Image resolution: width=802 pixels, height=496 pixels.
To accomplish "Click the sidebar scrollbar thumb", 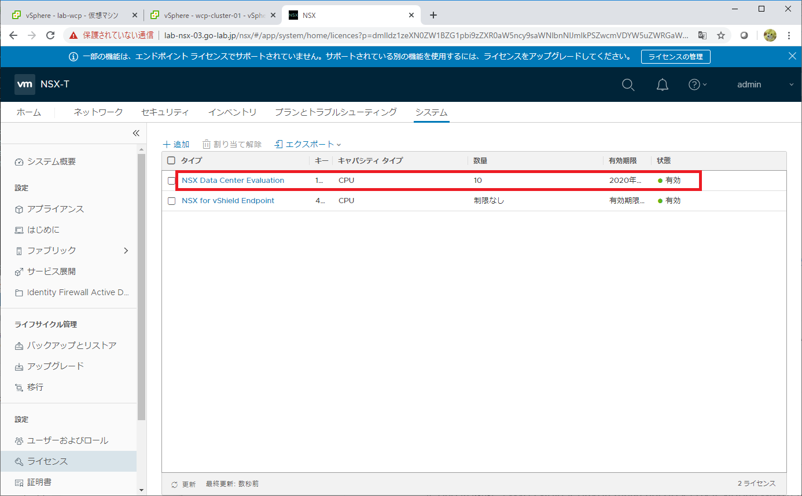I will point(142,286).
